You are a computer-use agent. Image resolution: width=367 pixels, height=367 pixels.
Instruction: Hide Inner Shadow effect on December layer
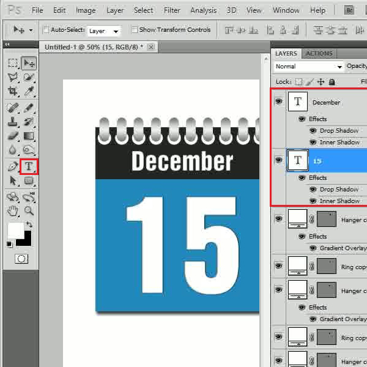[x=313, y=142]
